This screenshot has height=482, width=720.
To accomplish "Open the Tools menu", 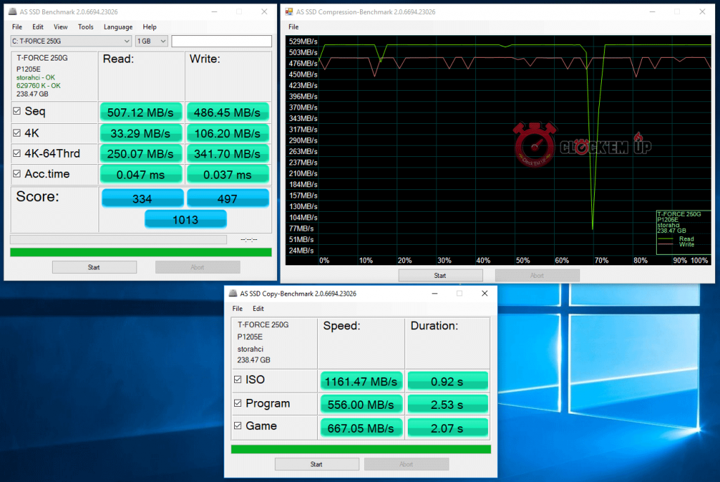I will [x=86, y=27].
